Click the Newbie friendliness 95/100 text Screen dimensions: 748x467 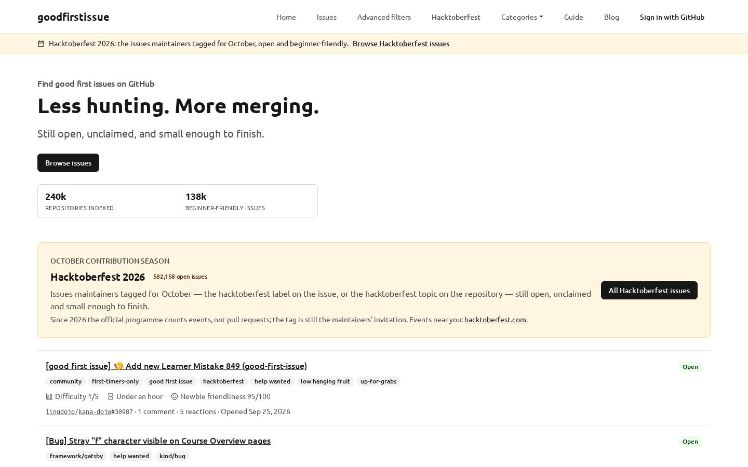point(225,396)
